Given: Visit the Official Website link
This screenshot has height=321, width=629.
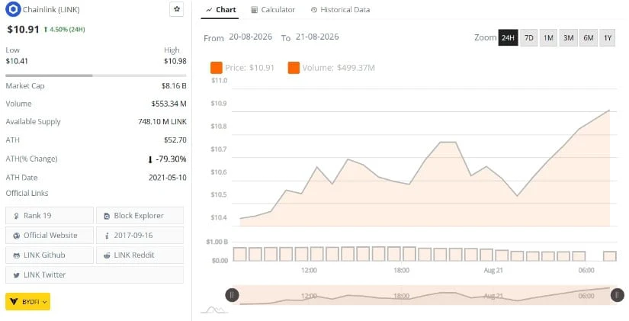Looking at the screenshot, I should point(50,235).
